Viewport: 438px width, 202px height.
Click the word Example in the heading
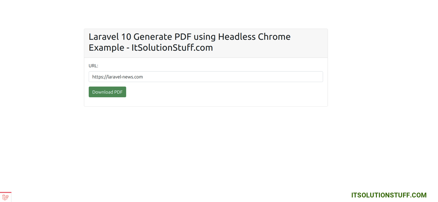tap(106, 48)
